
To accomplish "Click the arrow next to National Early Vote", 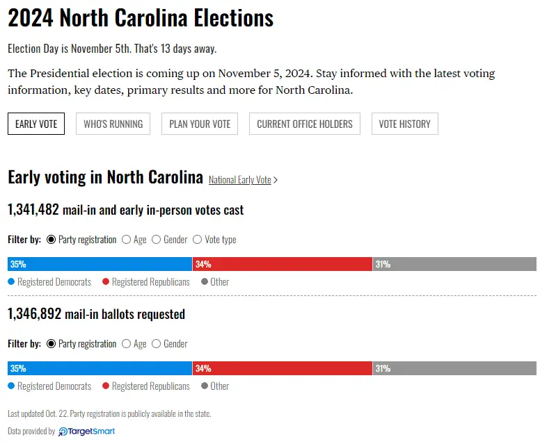I will 276,180.
